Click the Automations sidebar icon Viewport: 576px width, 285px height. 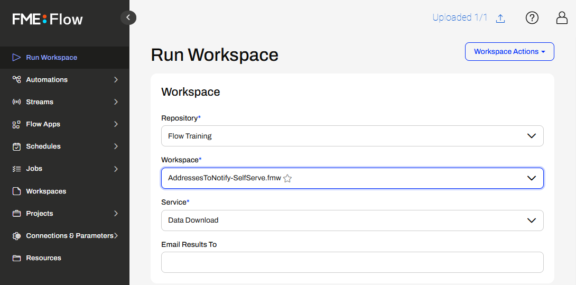click(16, 79)
